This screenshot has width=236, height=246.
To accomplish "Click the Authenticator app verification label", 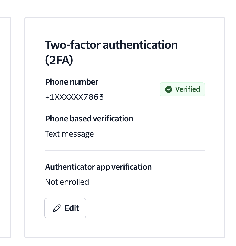I will pos(98,167).
